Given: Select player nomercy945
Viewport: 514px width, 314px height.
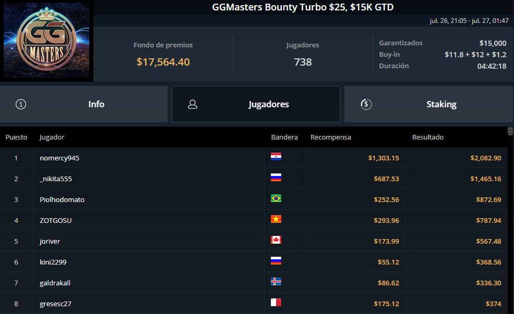Looking at the screenshot, I should (59, 158).
